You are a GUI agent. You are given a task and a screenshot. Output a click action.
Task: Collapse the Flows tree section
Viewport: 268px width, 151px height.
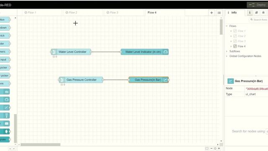pos(227,26)
